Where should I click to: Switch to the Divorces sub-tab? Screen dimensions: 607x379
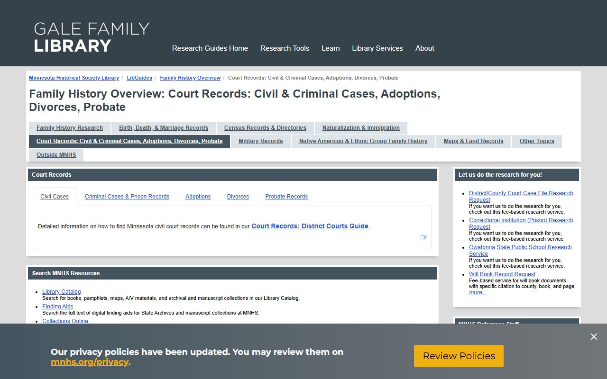238,197
